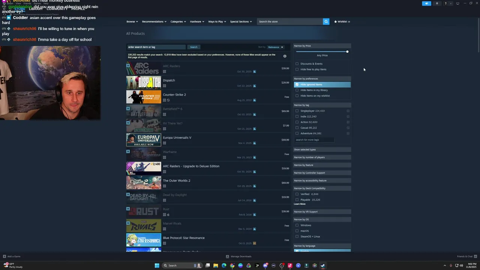Open the Counter-Strike 2 listing
The image size is (480, 270).
pyautogui.click(x=208, y=97)
